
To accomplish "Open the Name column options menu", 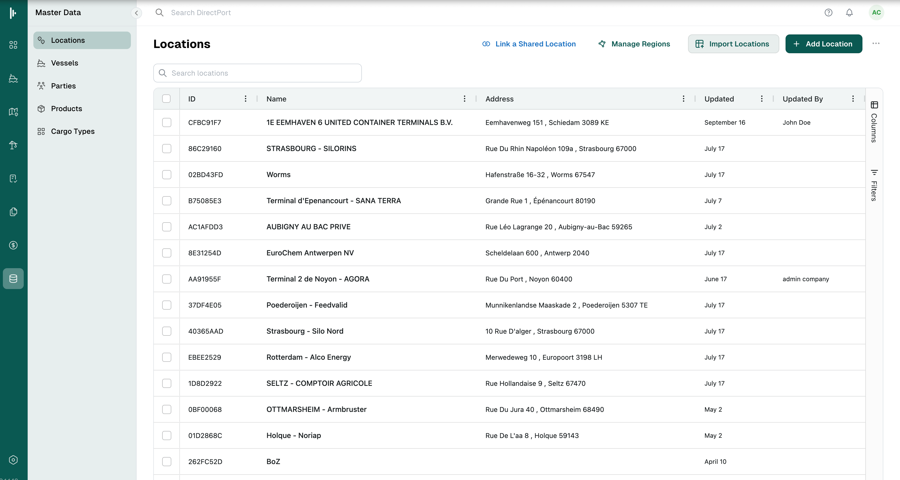I will [x=464, y=99].
